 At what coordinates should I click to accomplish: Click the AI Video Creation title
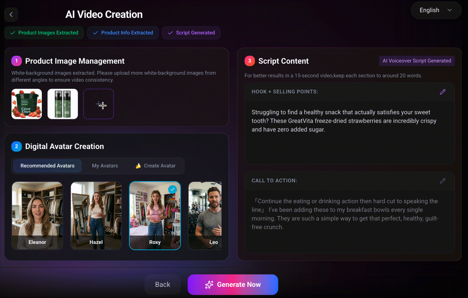104,15
